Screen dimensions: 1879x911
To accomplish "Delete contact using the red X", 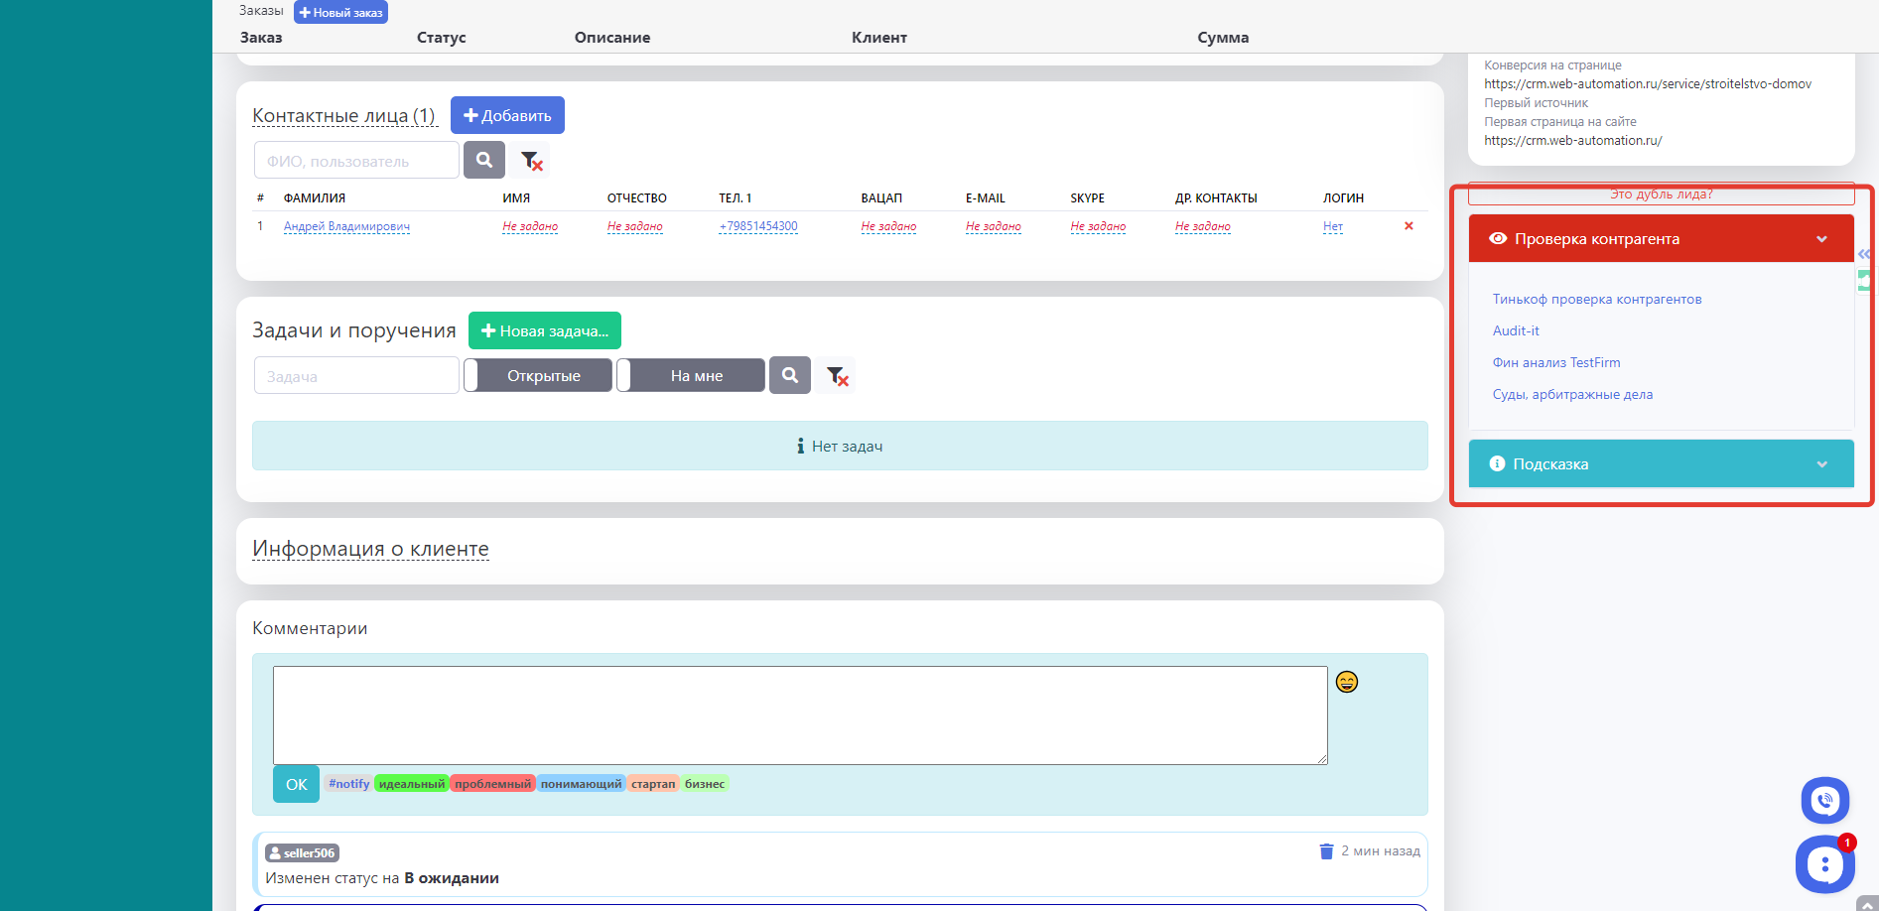I will coord(1408,226).
